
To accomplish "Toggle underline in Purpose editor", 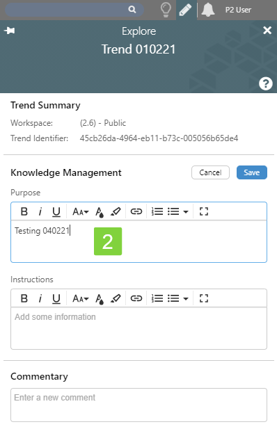I will (x=56, y=211).
